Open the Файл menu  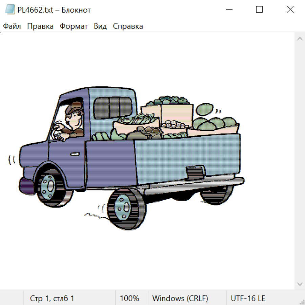pyautogui.click(x=12, y=26)
